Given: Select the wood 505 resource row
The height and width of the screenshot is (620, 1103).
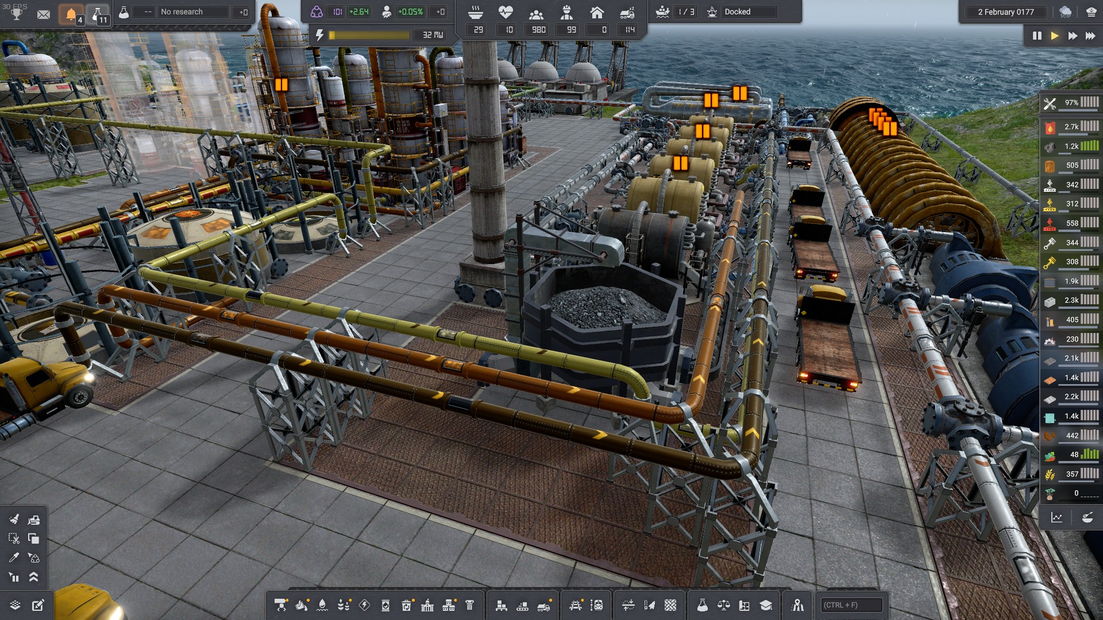Looking at the screenshot, I should click(x=1071, y=165).
